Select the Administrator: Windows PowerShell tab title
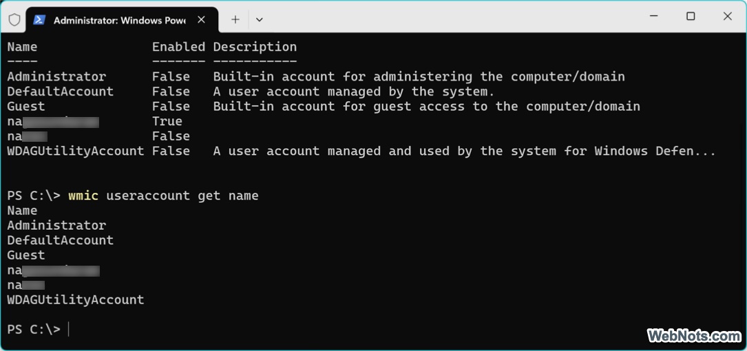Viewport: 747px width, 351px height. click(x=119, y=20)
